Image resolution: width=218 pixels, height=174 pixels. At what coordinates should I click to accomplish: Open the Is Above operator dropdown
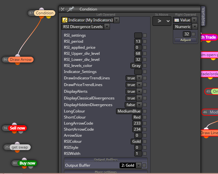pyautogui.click(x=162, y=21)
